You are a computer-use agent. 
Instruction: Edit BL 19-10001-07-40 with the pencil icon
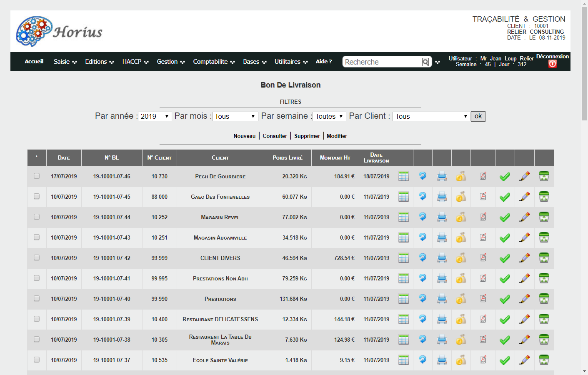tap(524, 299)
